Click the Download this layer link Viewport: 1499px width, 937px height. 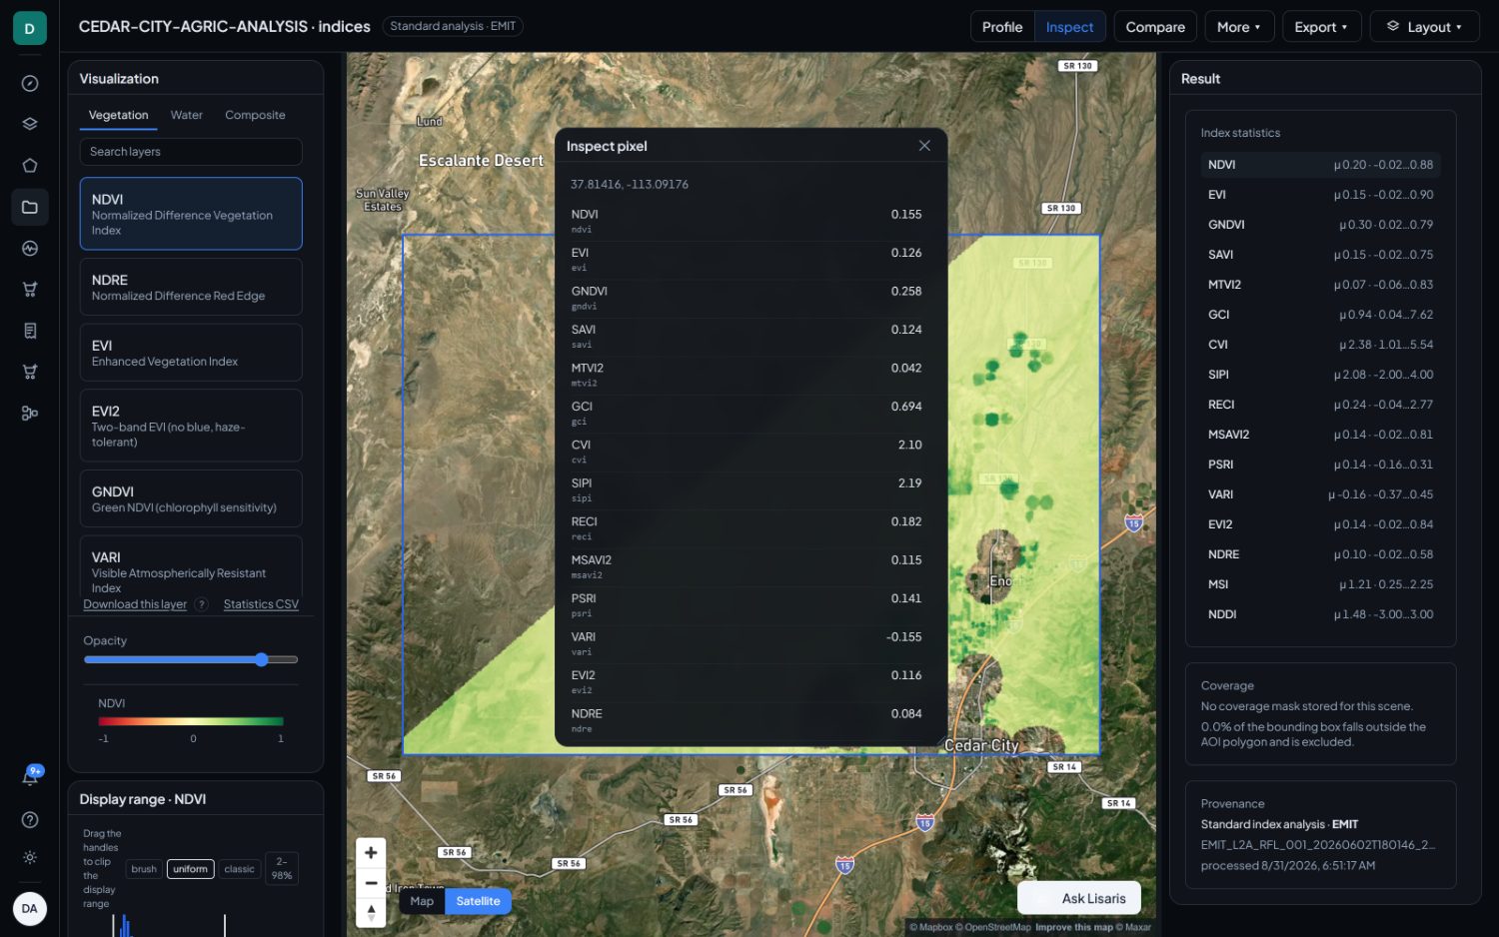tap(135, 604)
